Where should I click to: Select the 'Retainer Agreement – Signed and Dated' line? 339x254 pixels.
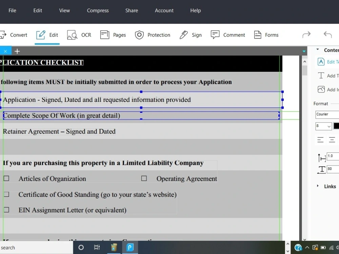pyautogui.click(x=59, y=131)
